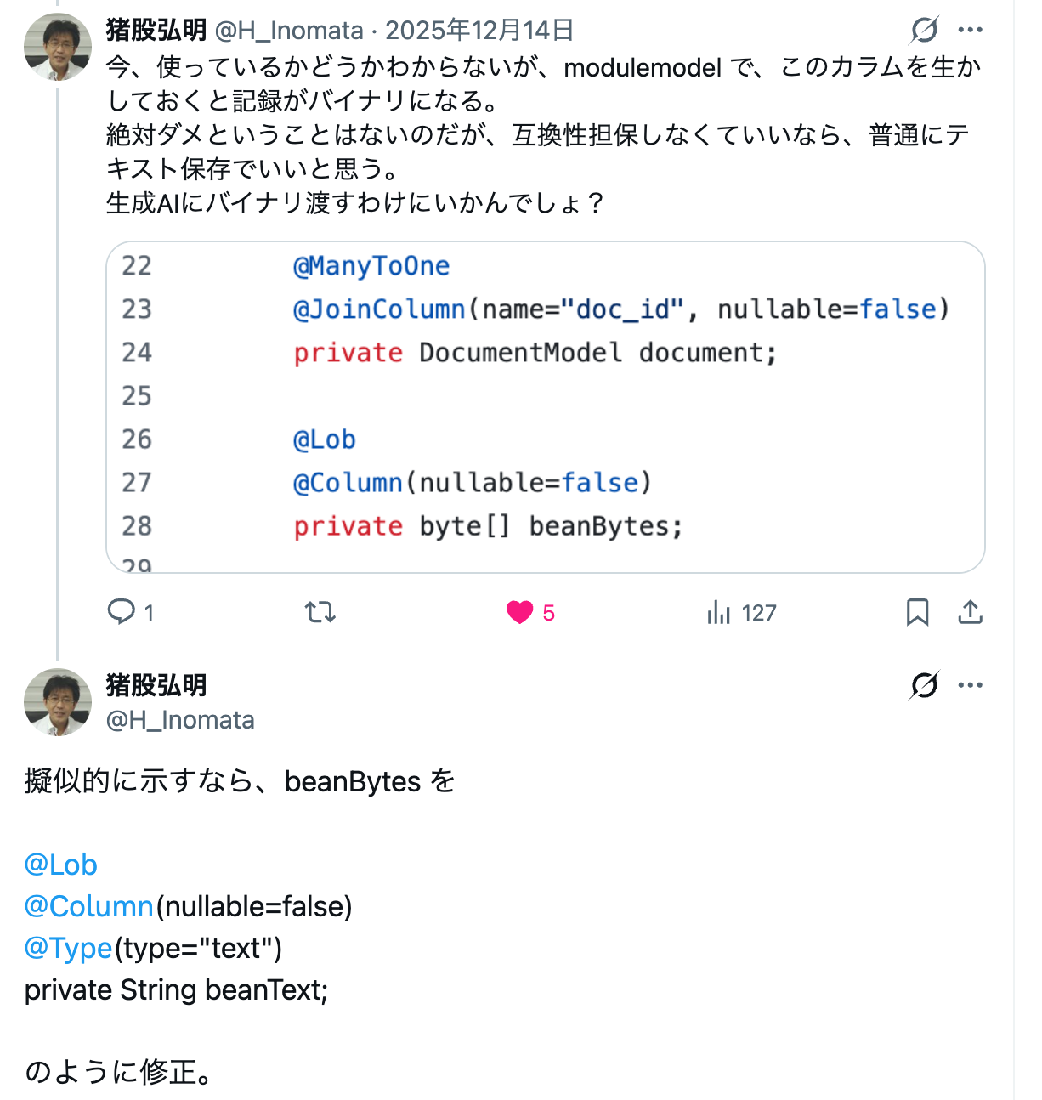Click Grok icon on the first tweet

coord(924,31)
